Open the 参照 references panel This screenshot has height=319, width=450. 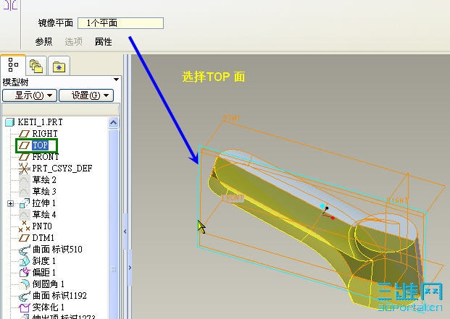(43, 42)
